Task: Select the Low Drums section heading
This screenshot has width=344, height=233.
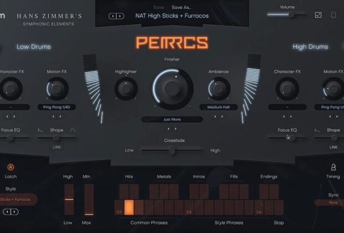Action: [x=33, y=47]
